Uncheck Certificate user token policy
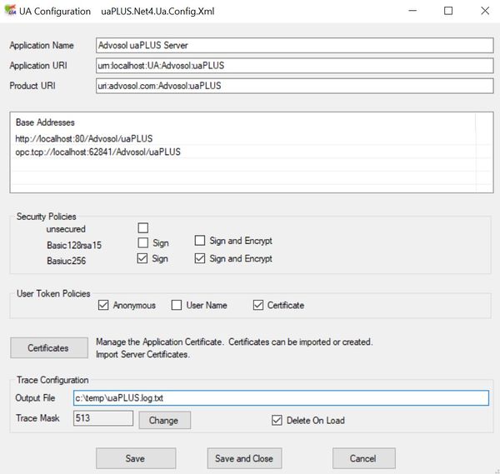 click(x=258, y=306)
